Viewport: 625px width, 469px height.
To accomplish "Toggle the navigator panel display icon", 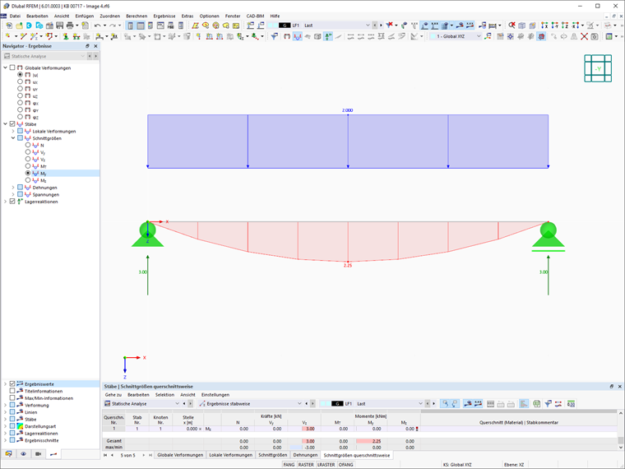I will click(x=130, y=26).
